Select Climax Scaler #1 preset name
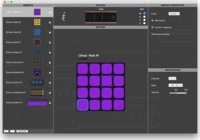 pyautogui.click(x=14, y=103)
